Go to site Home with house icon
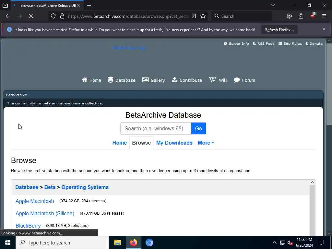332x249 pixels. tap(91, 80)
